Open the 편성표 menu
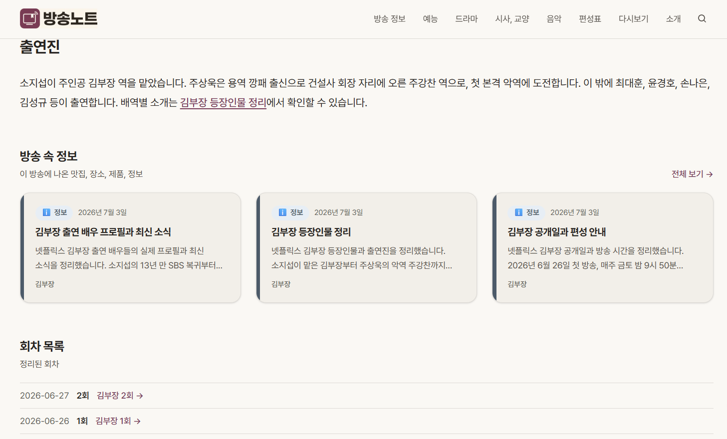This screenshot has height=439, width=727. click(x=590, y=19)
